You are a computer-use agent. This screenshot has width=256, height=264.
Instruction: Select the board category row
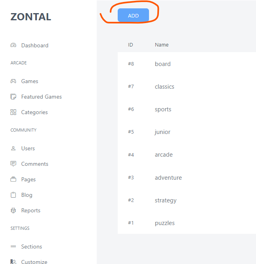pyautogui.click(x=162, y=64)
